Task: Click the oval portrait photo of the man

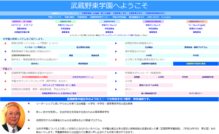Action: [13, 117]
